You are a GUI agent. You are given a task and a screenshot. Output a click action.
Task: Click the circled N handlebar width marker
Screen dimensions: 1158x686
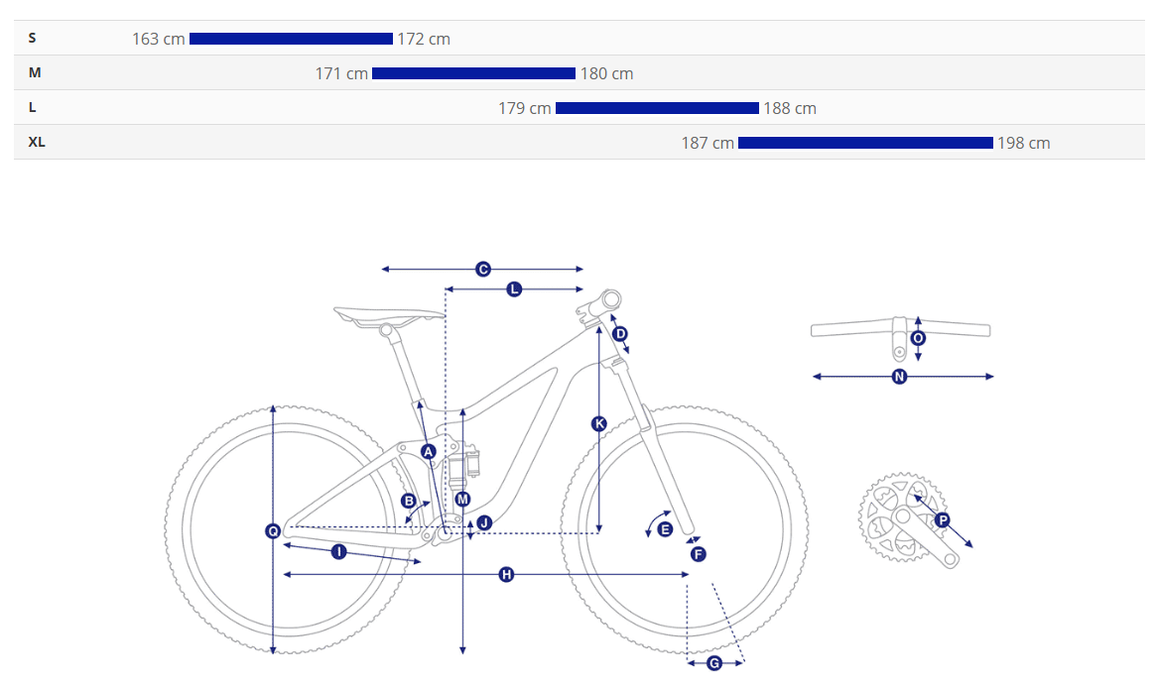point(899,376)
